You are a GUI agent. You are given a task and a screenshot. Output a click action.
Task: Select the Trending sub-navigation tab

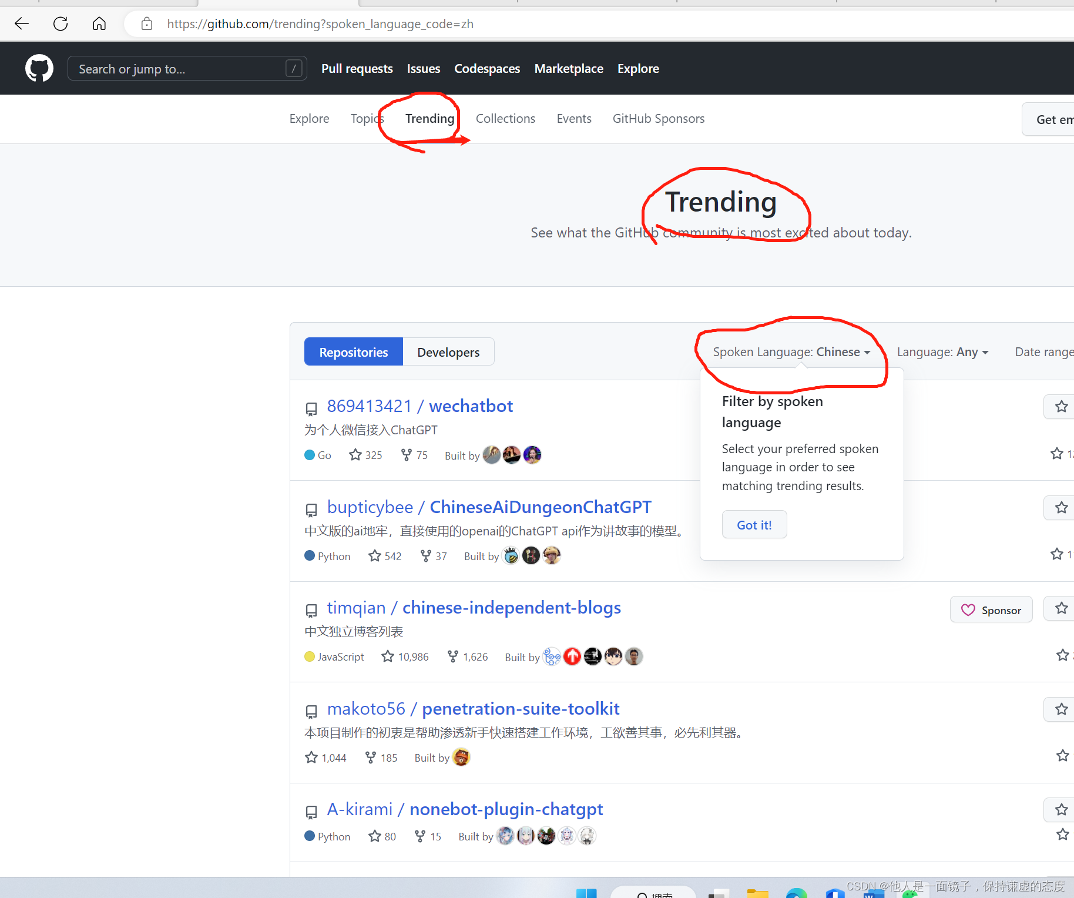429,119
